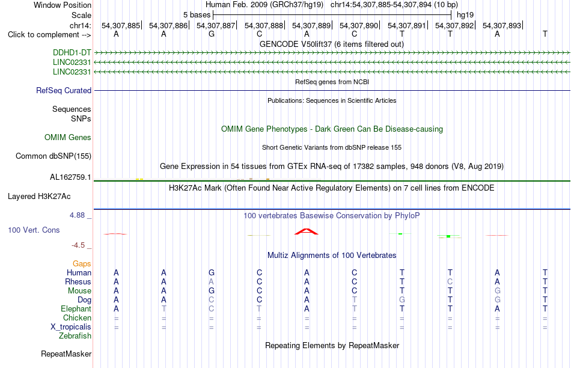Click the Chicken species label
The width and height of the screenshot is (571, 368).
[77, 317]
